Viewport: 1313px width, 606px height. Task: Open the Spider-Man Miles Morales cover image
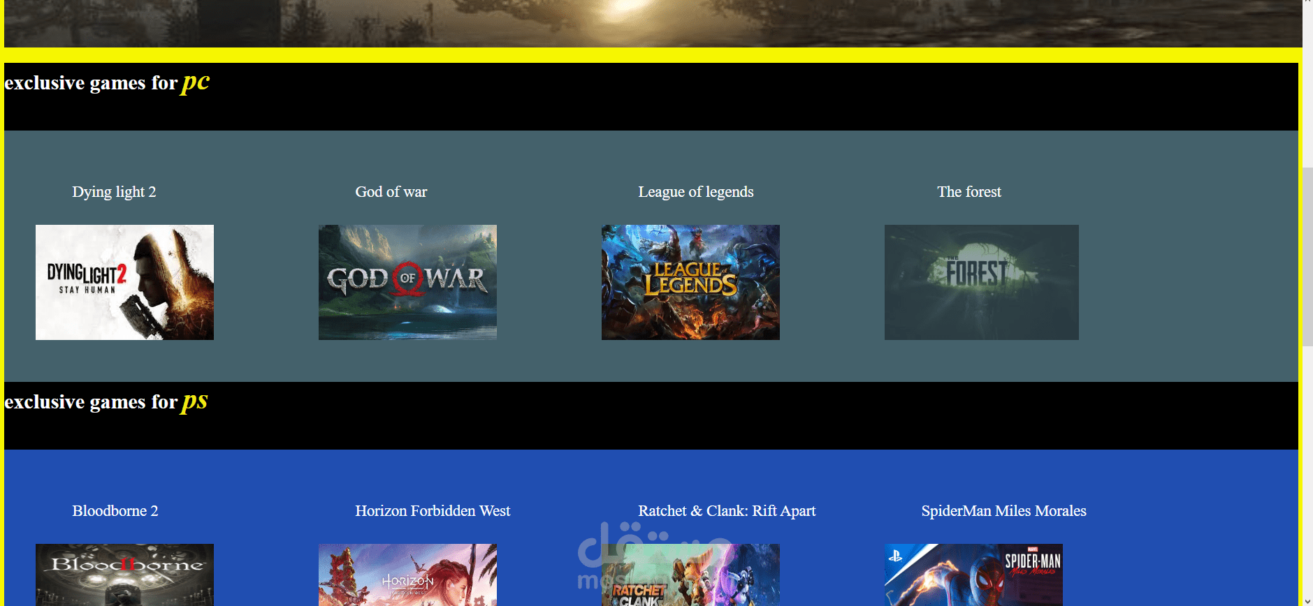click(x=973, y=575)
